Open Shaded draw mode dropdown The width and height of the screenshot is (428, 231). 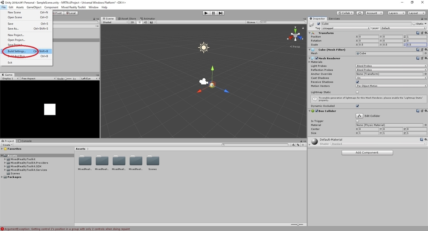click(x=115, y=22)
